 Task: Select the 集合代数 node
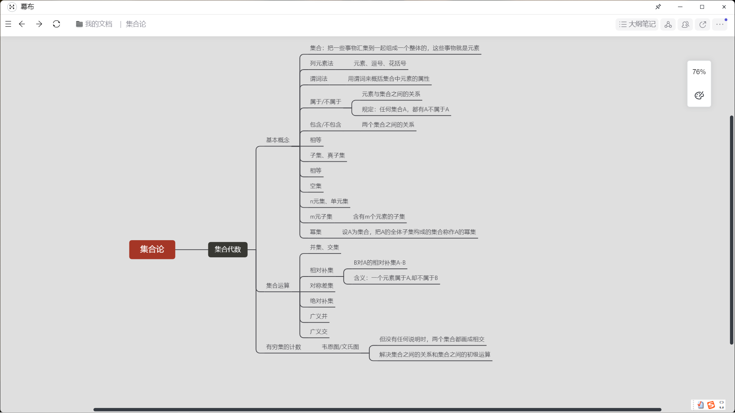coord(228,249)
